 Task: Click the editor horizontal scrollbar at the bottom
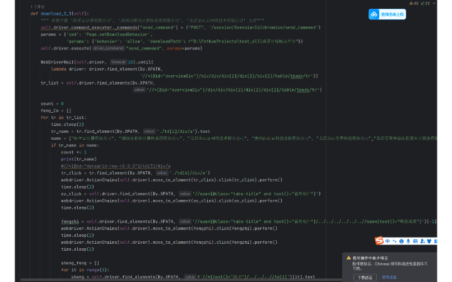(181, 280)
